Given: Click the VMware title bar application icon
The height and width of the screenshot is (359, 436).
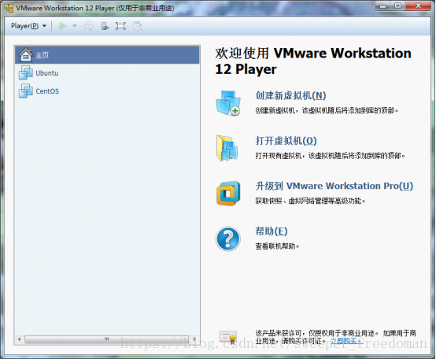Looking at the screenshot, I should (9, 8).
